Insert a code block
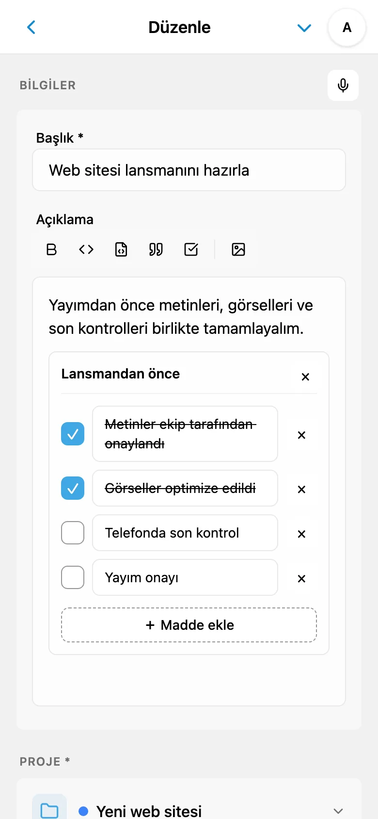 point(121,249)
